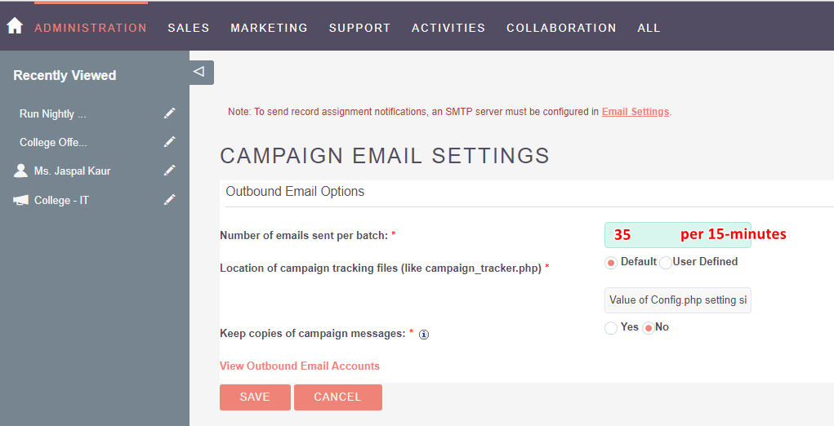Select the User Defined radio option
Viewport: 834px width, 426px height.
(666, 263)
